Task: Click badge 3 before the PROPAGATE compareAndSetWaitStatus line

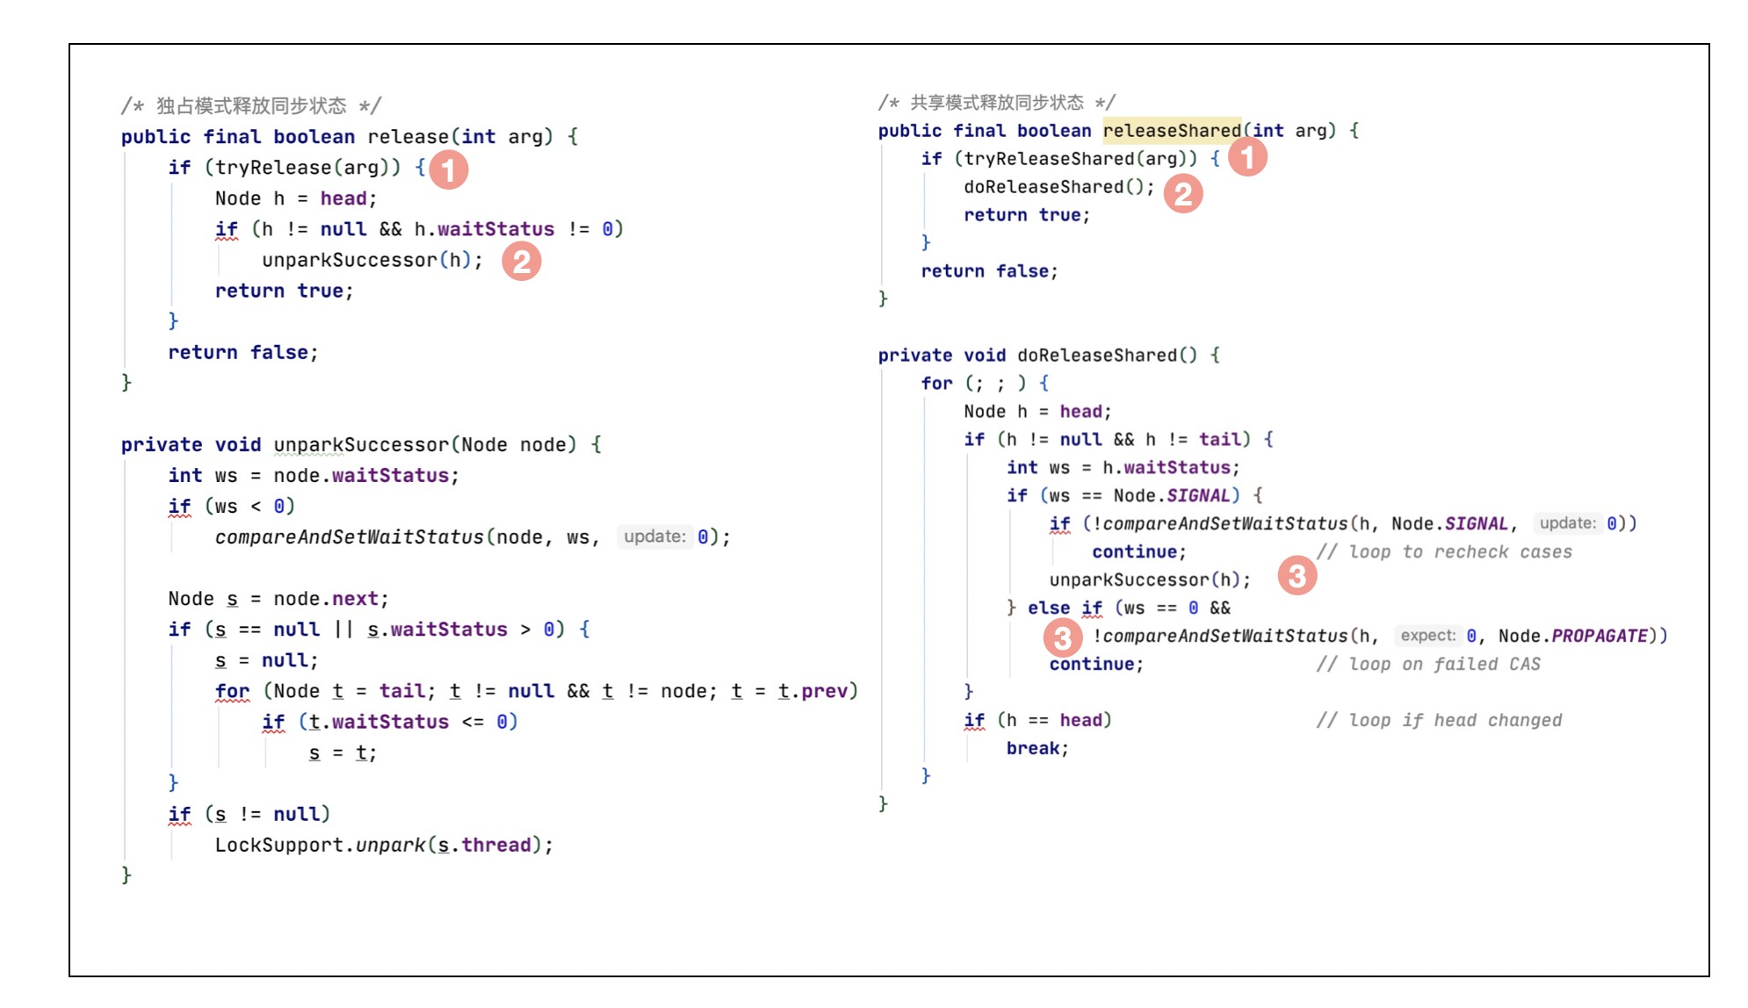Action: (x=1063, y=637)
